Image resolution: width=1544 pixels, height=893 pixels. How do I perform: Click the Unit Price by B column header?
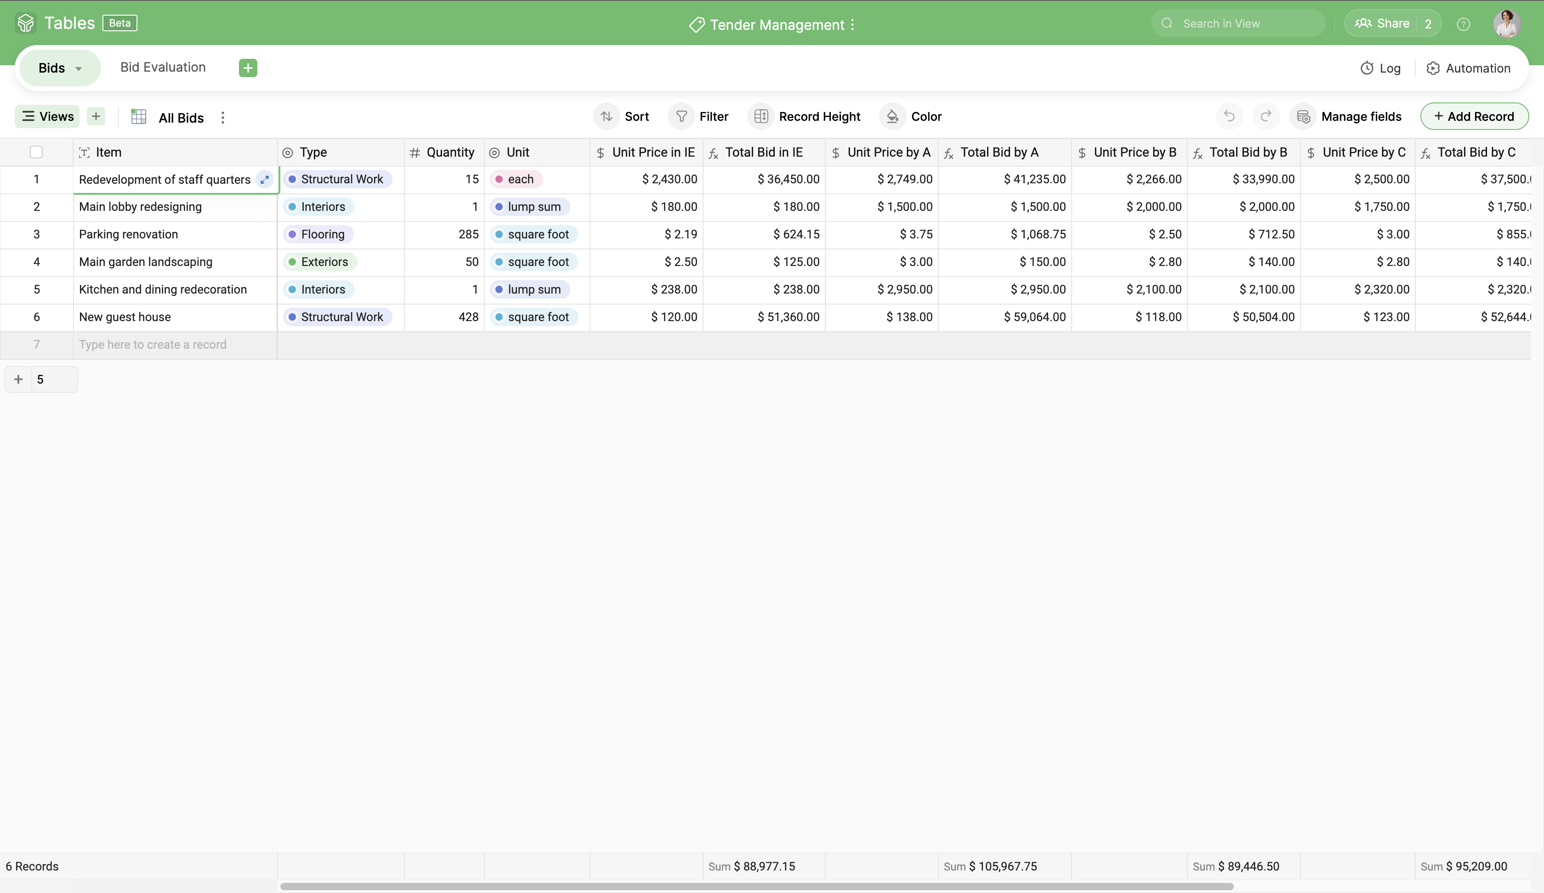(x=1129, y=153)
